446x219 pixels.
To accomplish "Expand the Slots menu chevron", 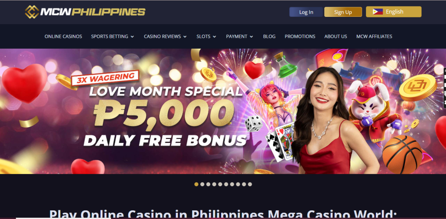I will [214, 37].
